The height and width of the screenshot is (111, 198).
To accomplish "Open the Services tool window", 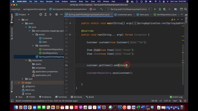I will coord(76,97).
